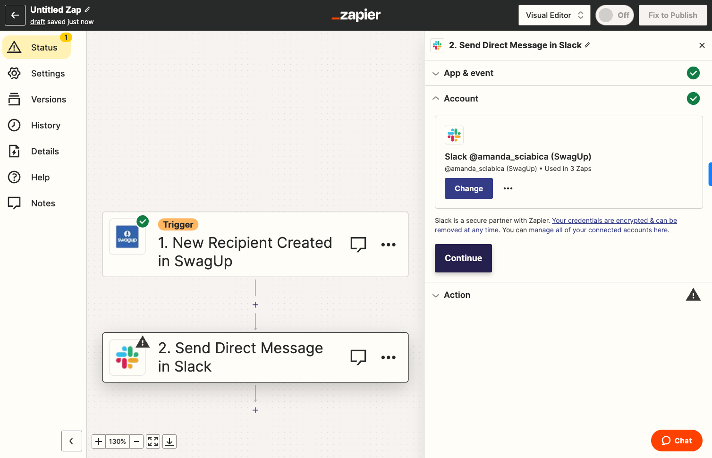This screenshot has width=712, height=458.
Task: Open the Chat support button
Action: (677, 441)
